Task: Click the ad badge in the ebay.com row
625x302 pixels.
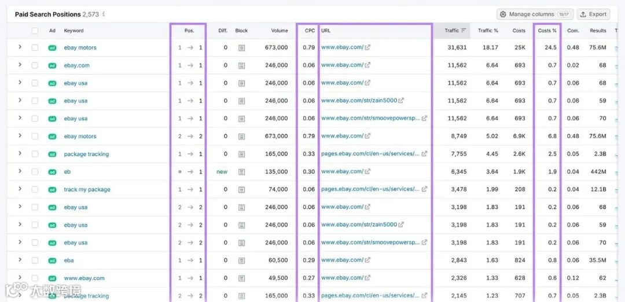Action: click(52, 65)
